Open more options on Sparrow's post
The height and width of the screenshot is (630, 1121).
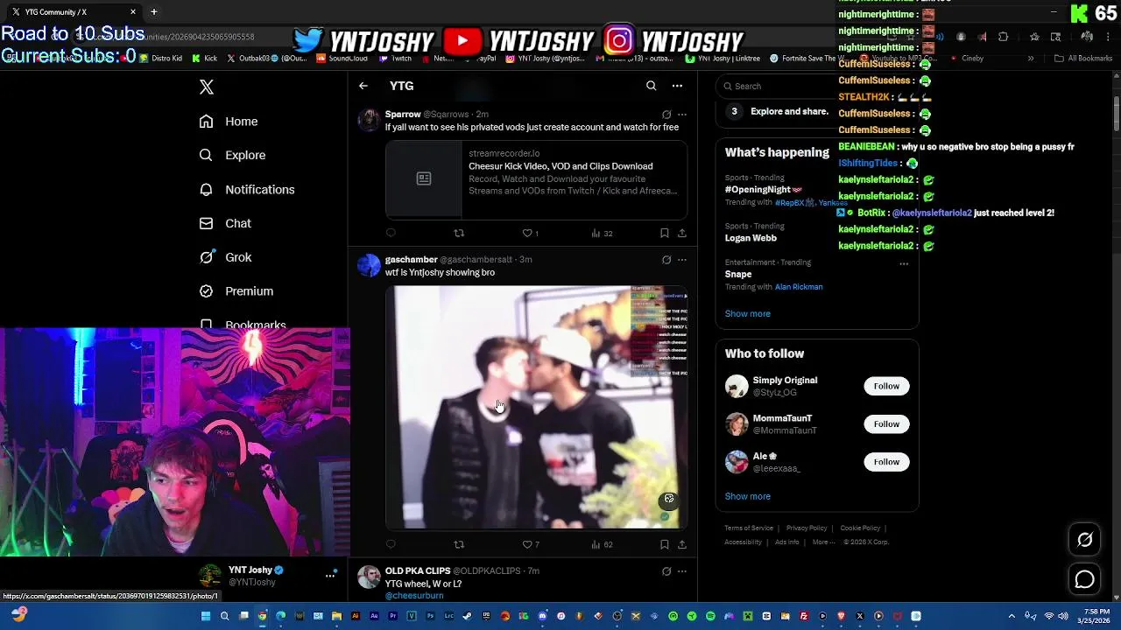coord(682,115)
